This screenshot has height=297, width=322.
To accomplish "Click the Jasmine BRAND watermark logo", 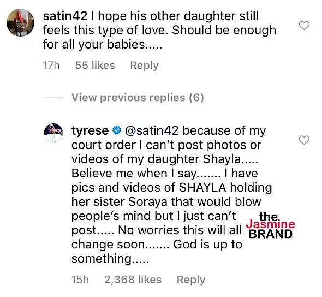I will [271, 225].
